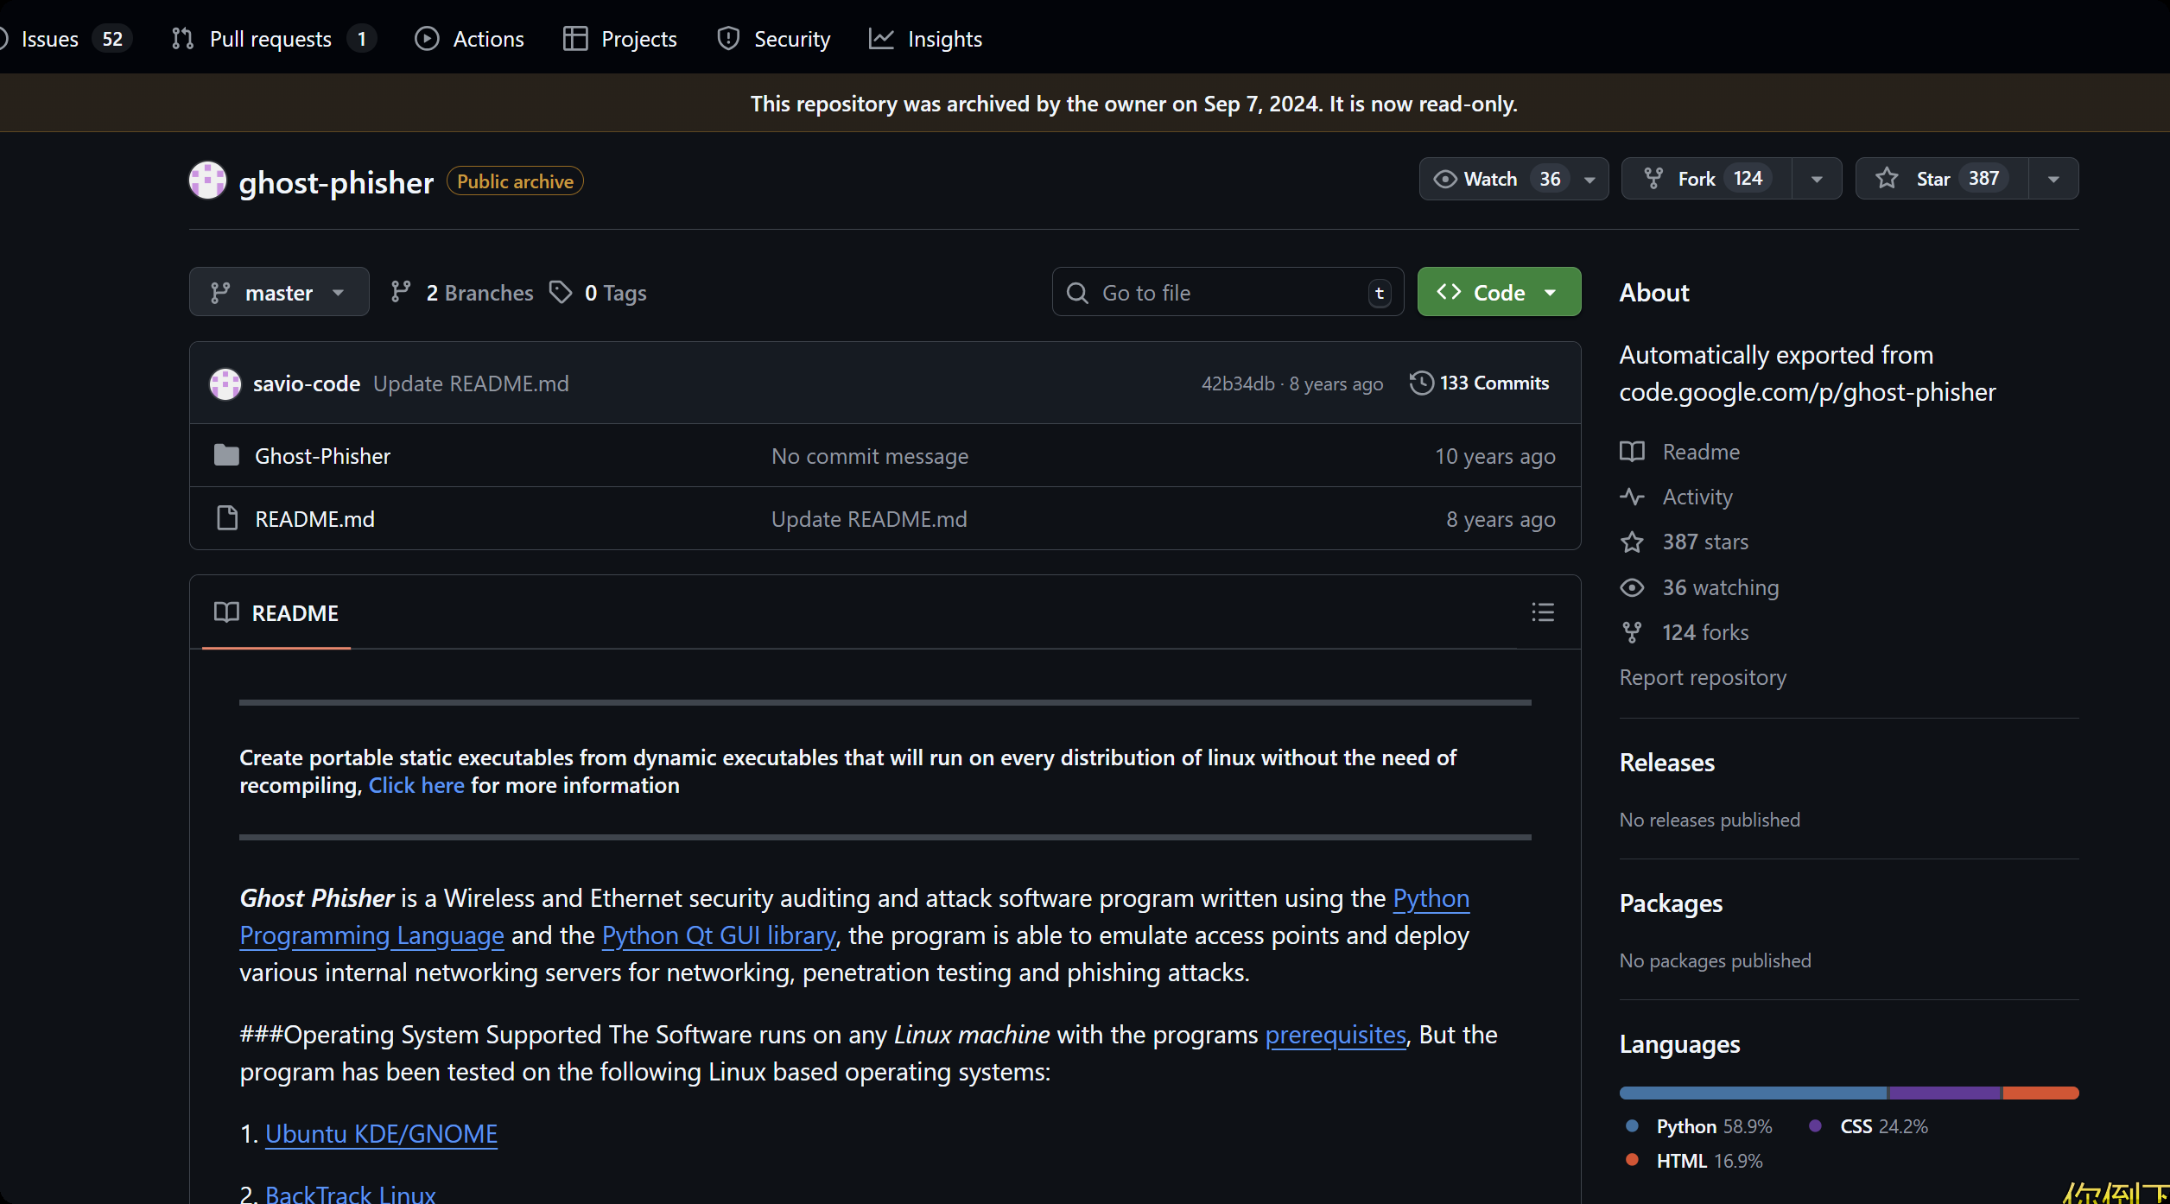This screenshot has height=1204, width=2170.
Task: Open the Ghost-Phisher folder
Action: tap(322, 456)
